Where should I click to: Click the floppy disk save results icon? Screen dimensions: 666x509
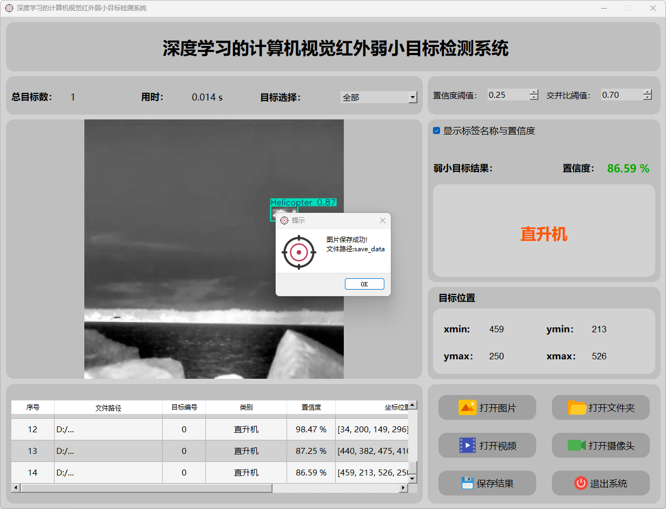coord(467,483)
